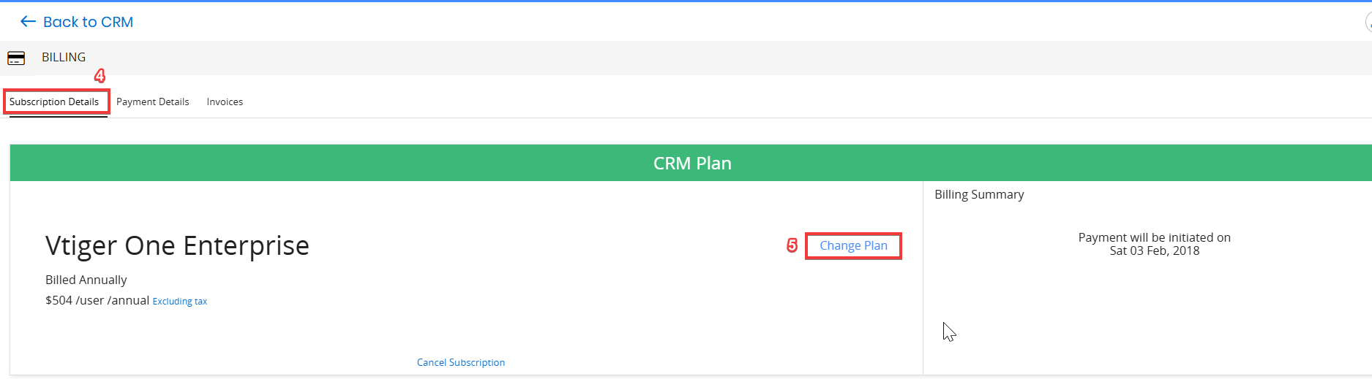
Task: Select the Vtiger One Enterprise plan title
Action: [177, 245]
